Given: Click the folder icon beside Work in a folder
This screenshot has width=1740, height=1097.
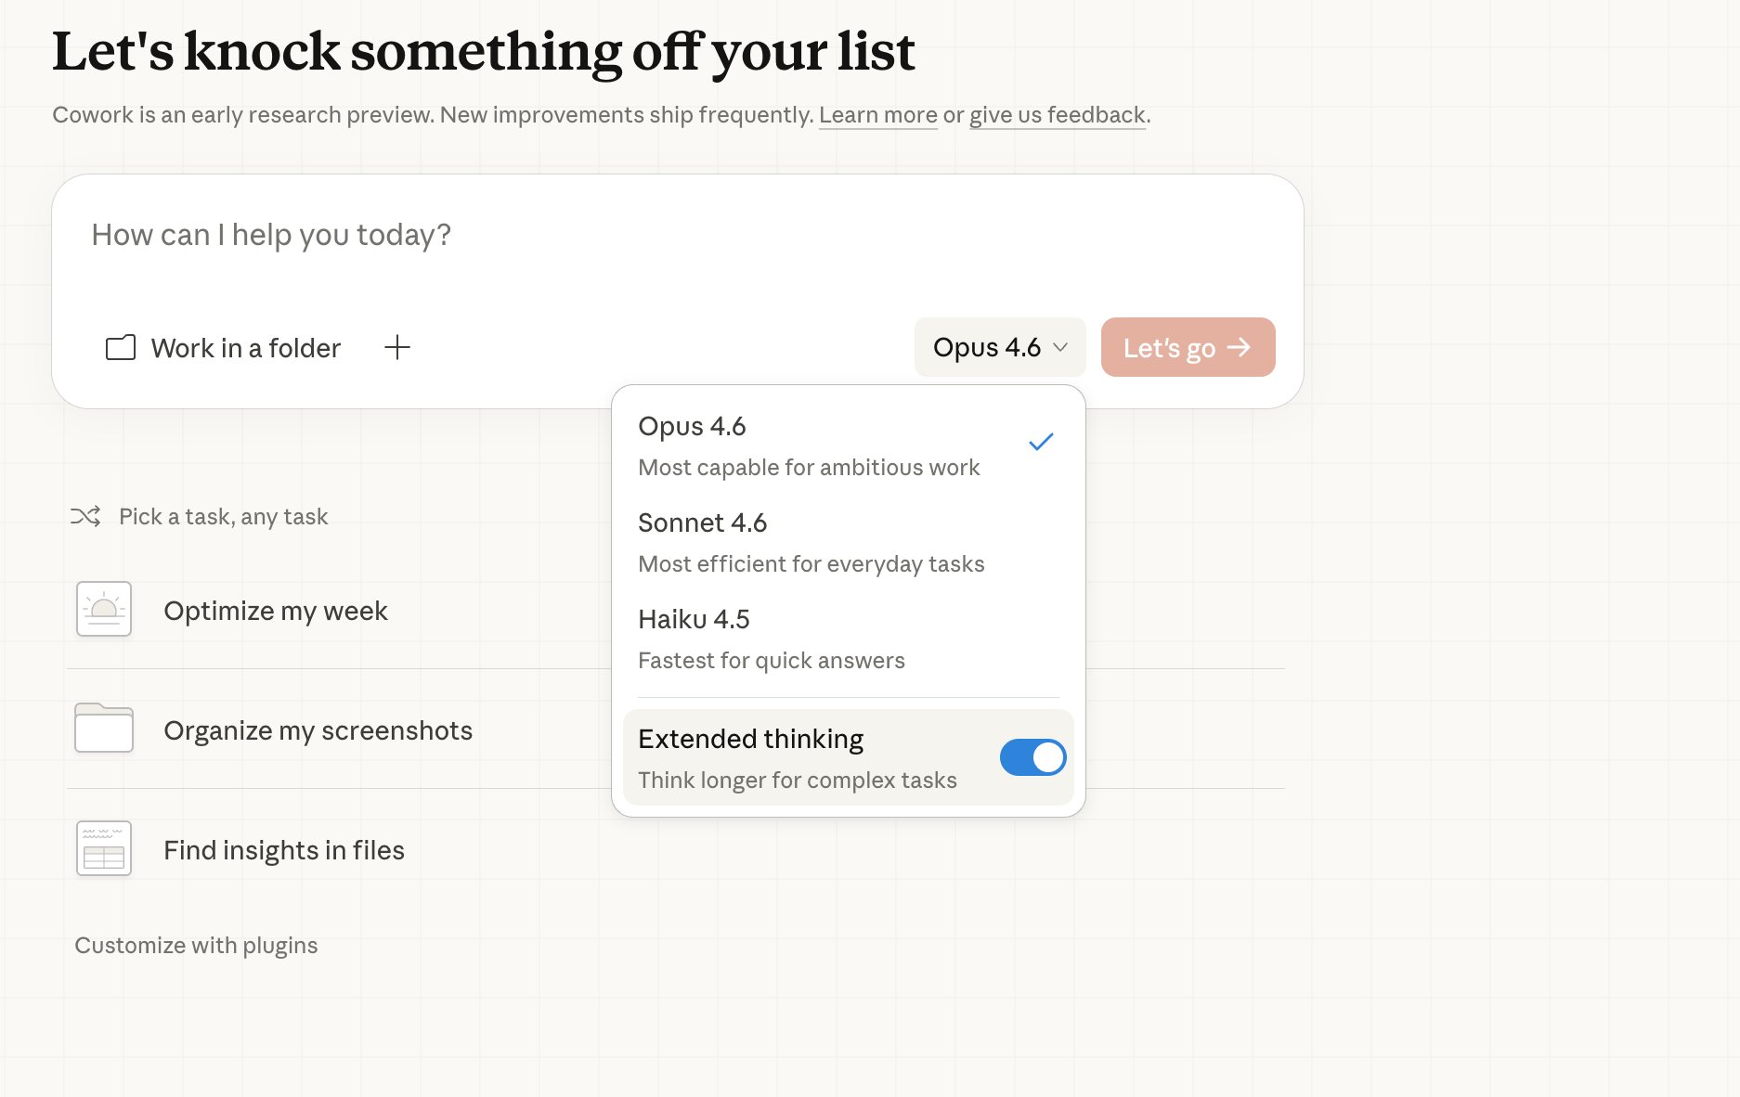Looking at the screenshot, I should pyautogui.click(x=121, y=348).
